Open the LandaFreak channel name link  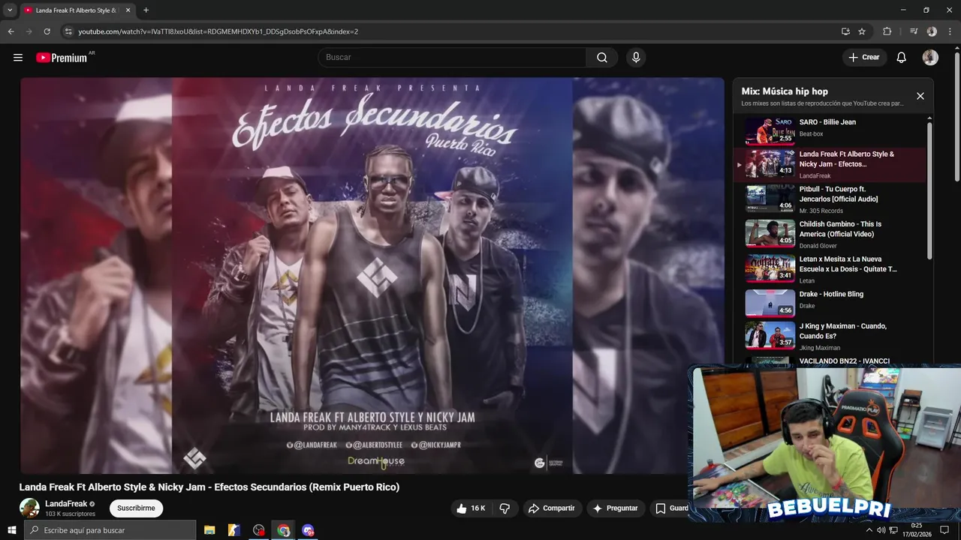(66, 504)
